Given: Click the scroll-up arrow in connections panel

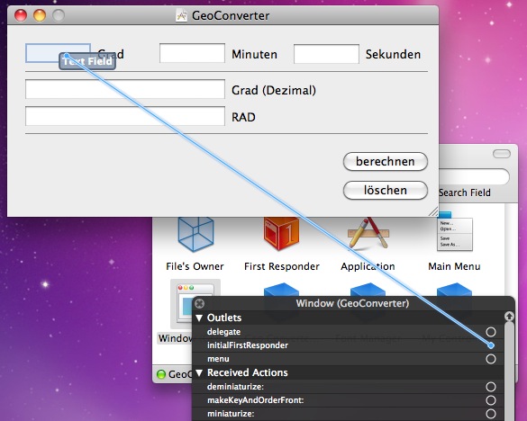Looking at the screenshot, I should point(509,317).
